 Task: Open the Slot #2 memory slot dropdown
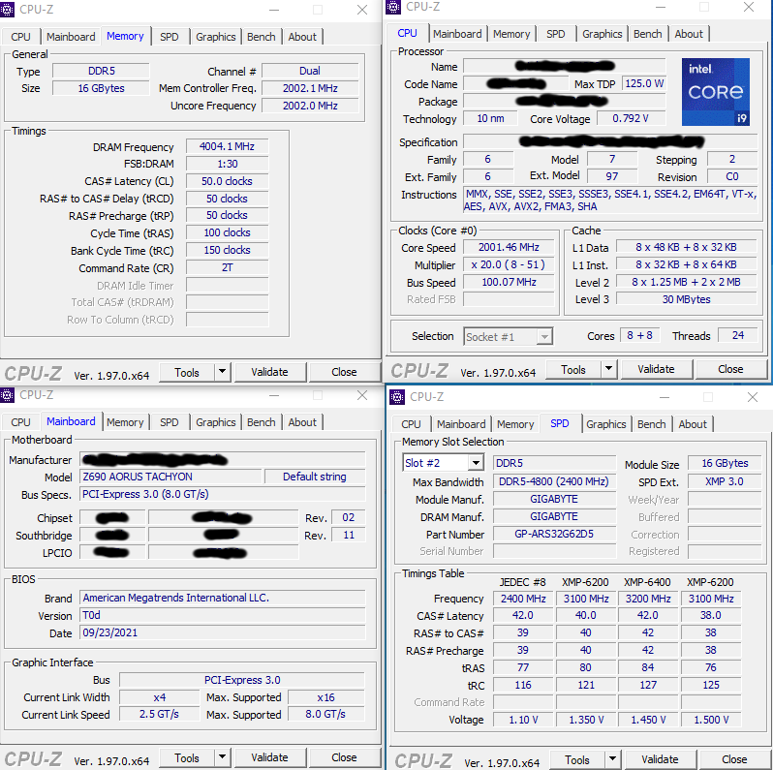tap(476, 463)
